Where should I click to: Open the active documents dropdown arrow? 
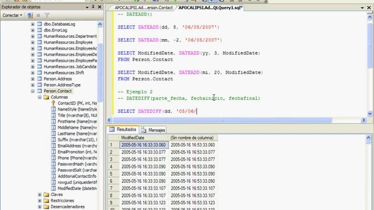pos(362,8)
